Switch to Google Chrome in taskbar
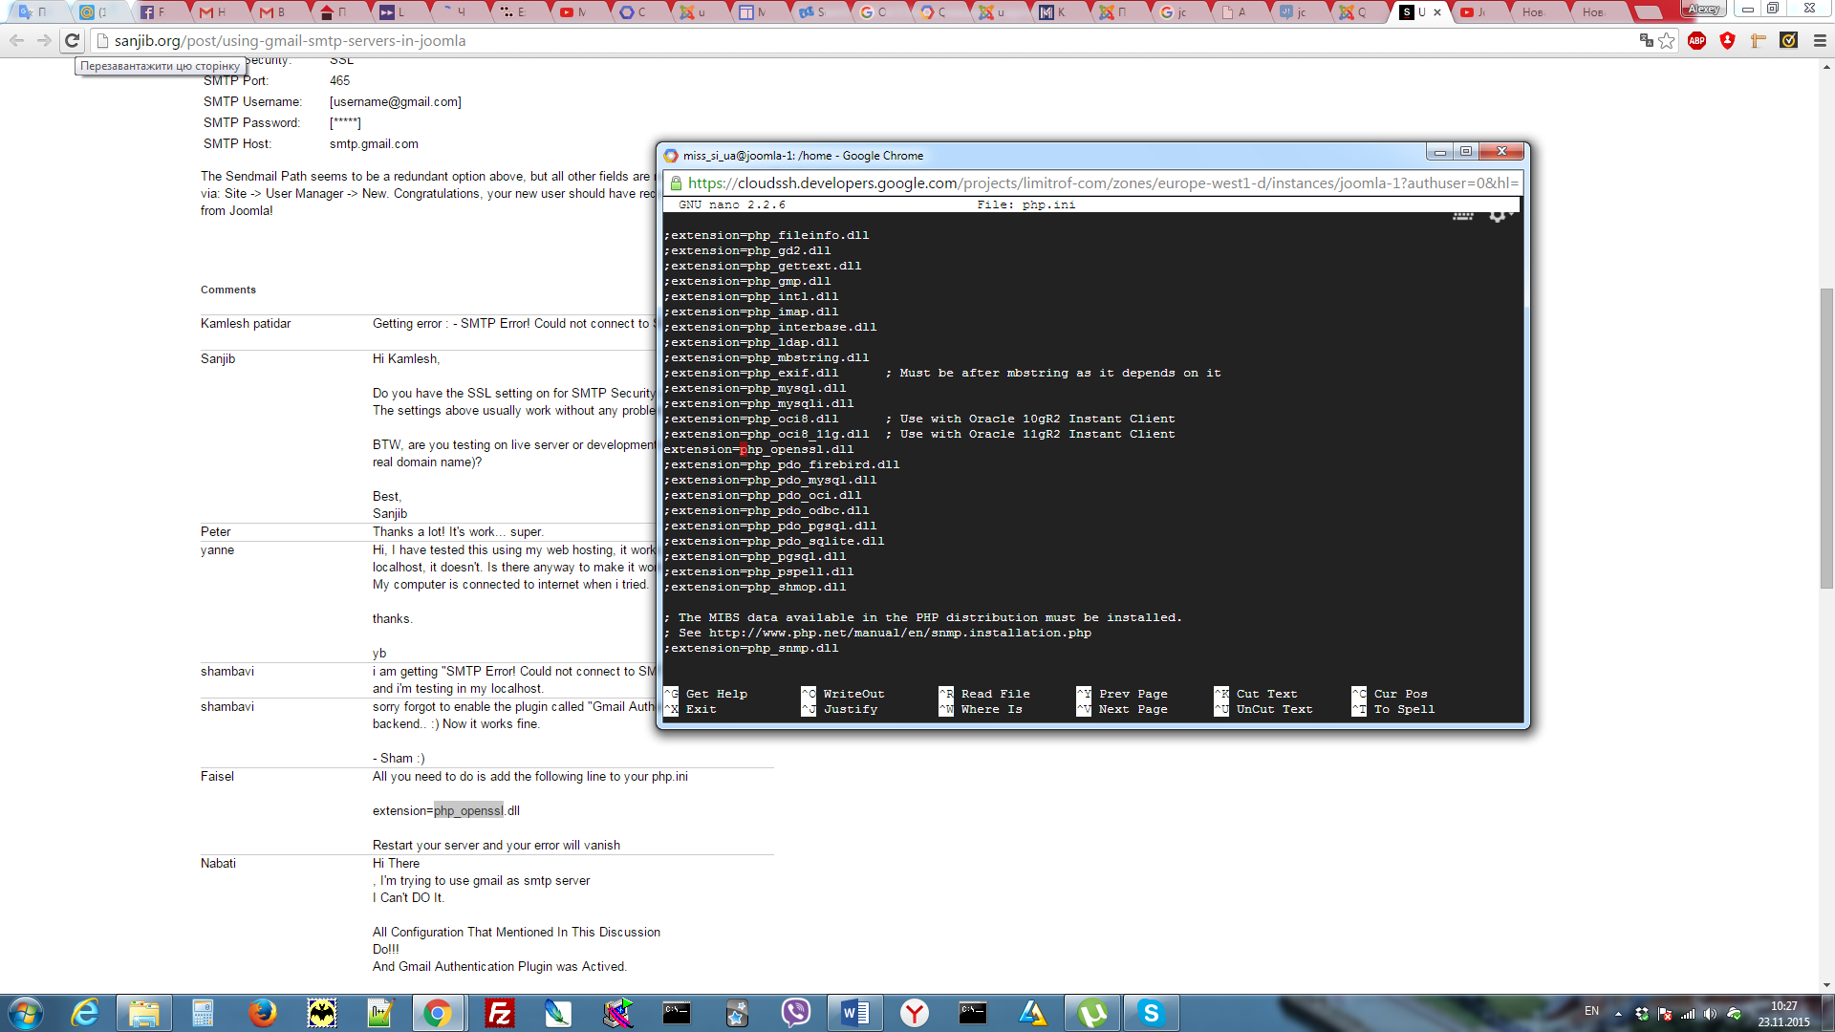 click(438, 1013)
